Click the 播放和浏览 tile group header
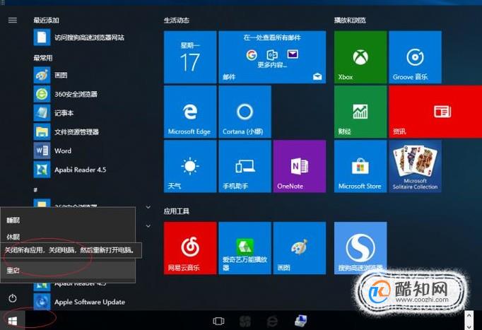This screenshot has width=482, height=330. (x=350, y=20)
